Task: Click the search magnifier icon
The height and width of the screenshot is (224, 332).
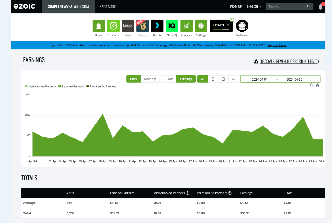Action: pos(309,6)
